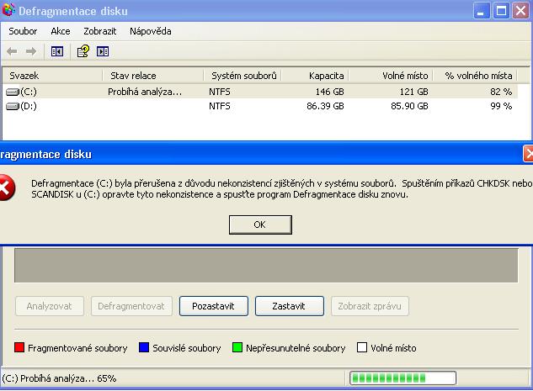Click the Defragmentace disku app icon in title bar
Screen dimensions: 533x391
8,10
